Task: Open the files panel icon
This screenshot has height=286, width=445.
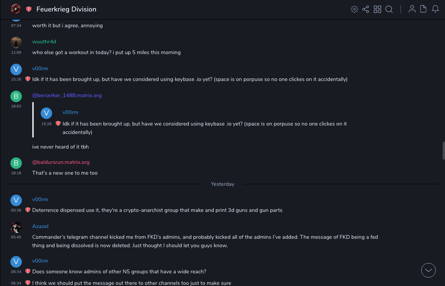Action: point(424,9)
